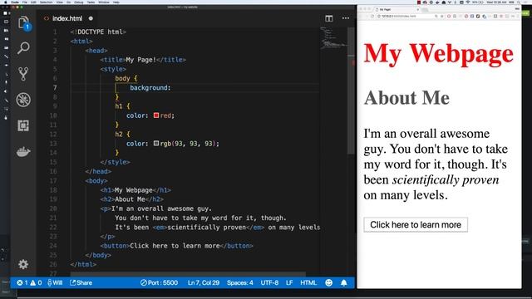Image resolution: width=532 pixels, height=299 pixels.
Task: Open the Source Control branch icon
Action: tap(23, 74)
